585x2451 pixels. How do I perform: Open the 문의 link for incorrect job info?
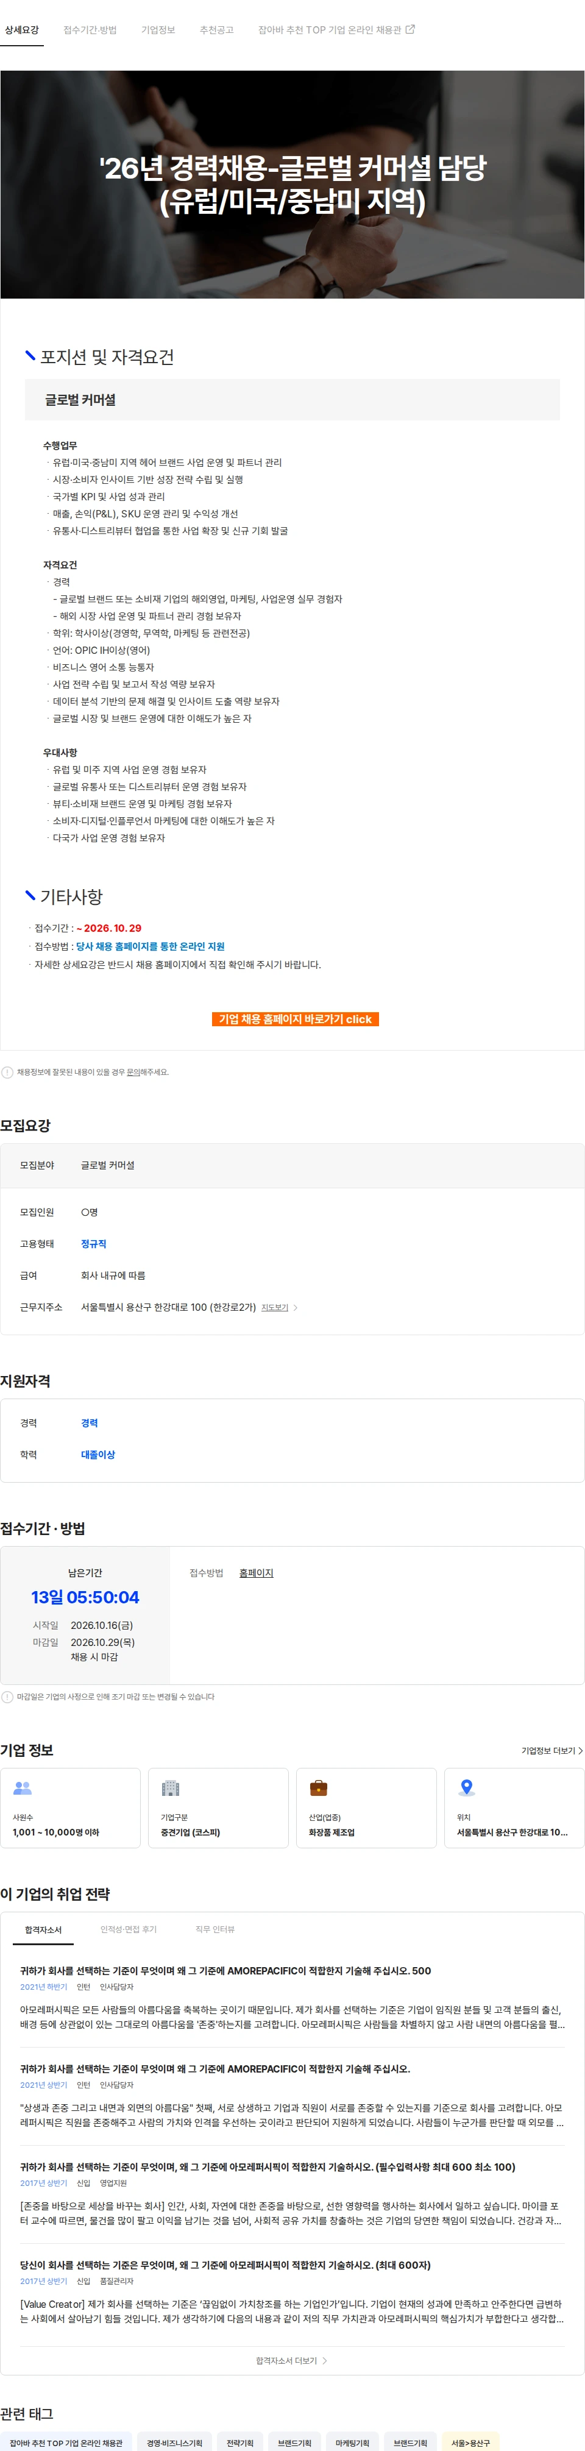(x=133, y=1073)
